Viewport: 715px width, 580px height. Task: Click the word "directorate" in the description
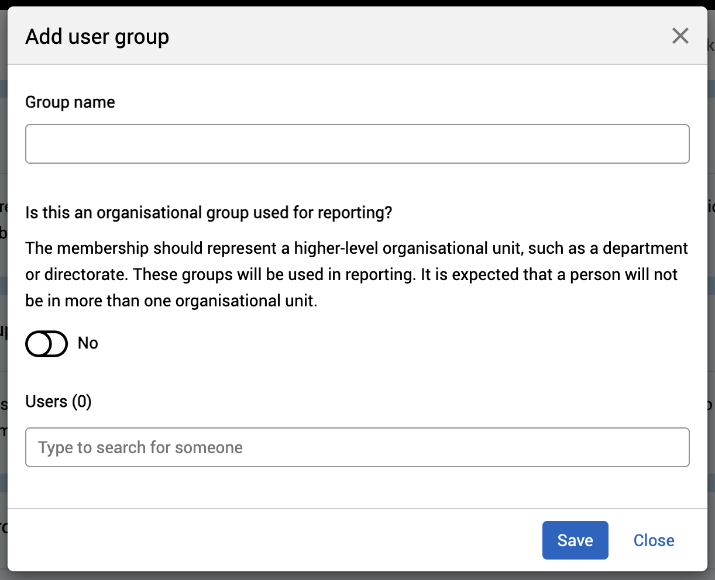[x=84, y=274]
